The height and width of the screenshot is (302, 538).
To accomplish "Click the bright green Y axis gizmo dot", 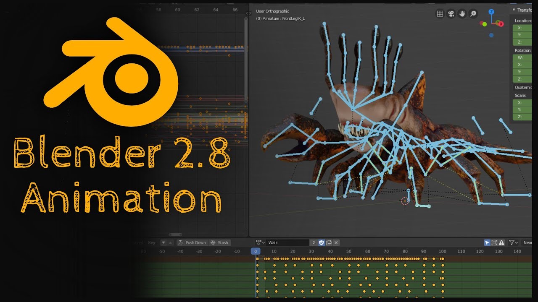I will (484, 24).
